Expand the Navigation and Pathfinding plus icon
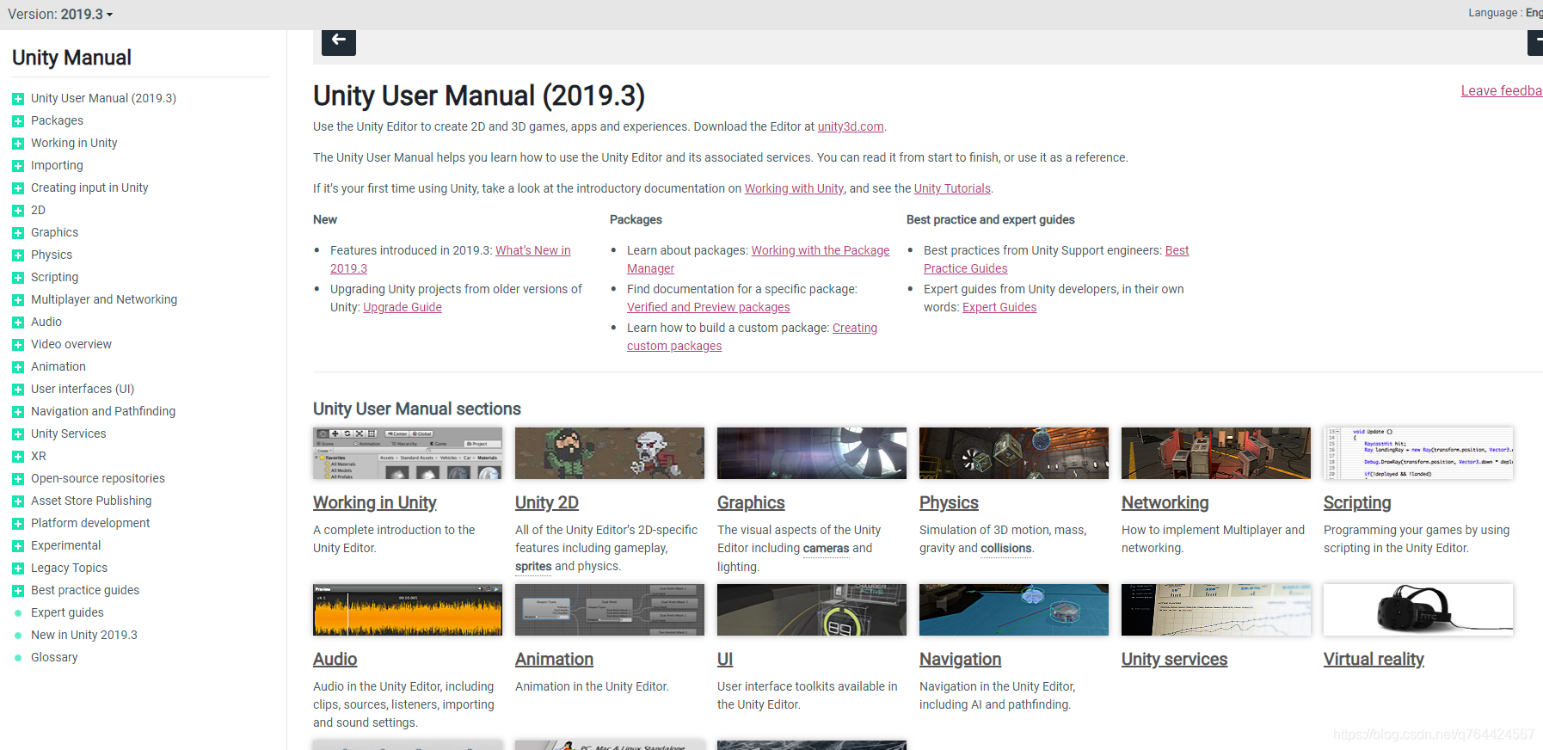1543x750 pixels. 18,412
